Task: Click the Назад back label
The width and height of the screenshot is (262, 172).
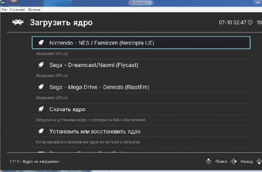Action: [246, 162]
